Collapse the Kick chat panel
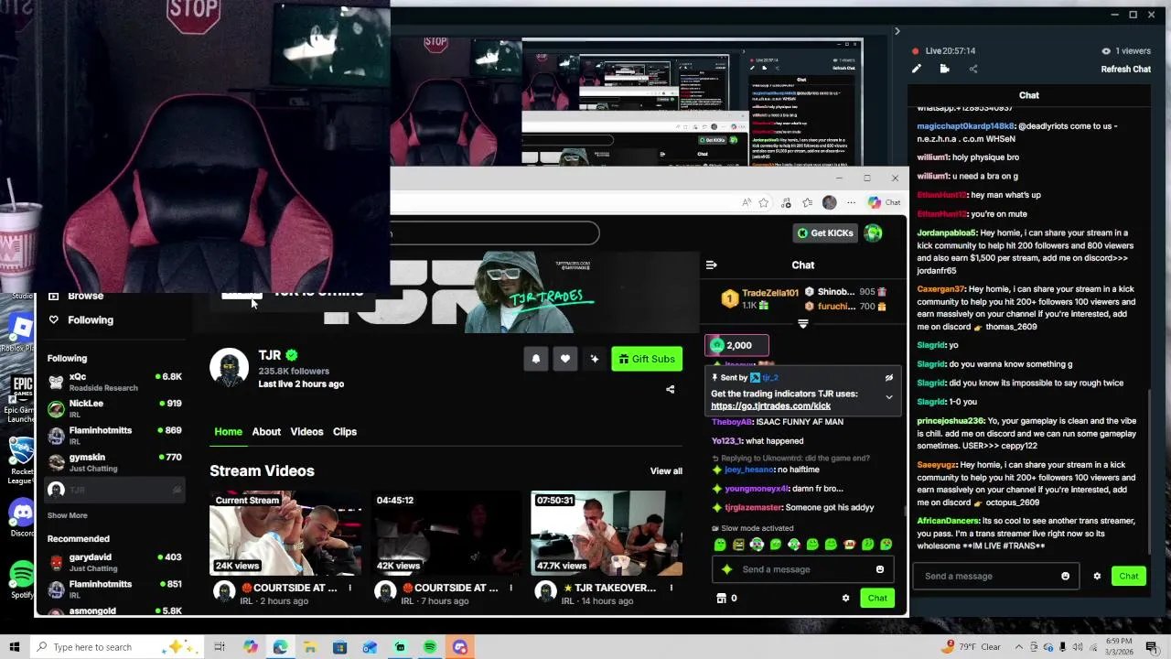Viewport: 1171px width, 659px height. [711, 265]
